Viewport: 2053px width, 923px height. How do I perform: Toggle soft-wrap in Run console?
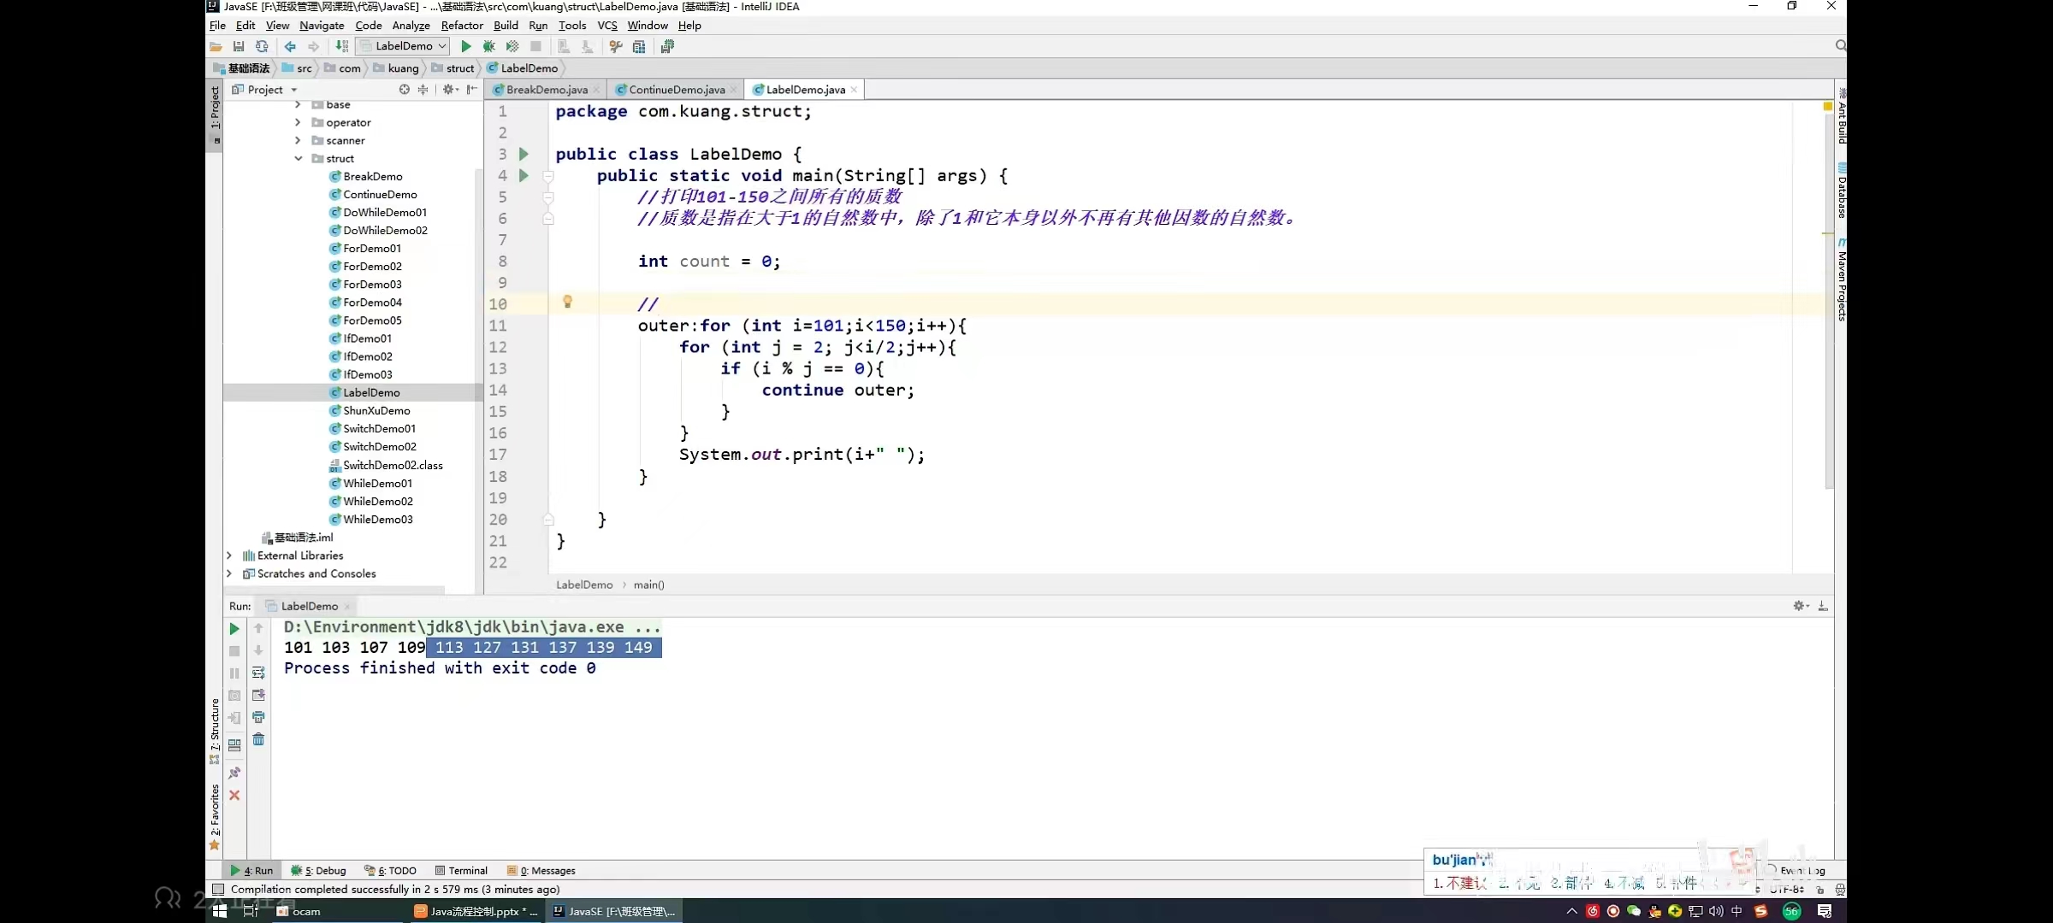tap(258, 673)
